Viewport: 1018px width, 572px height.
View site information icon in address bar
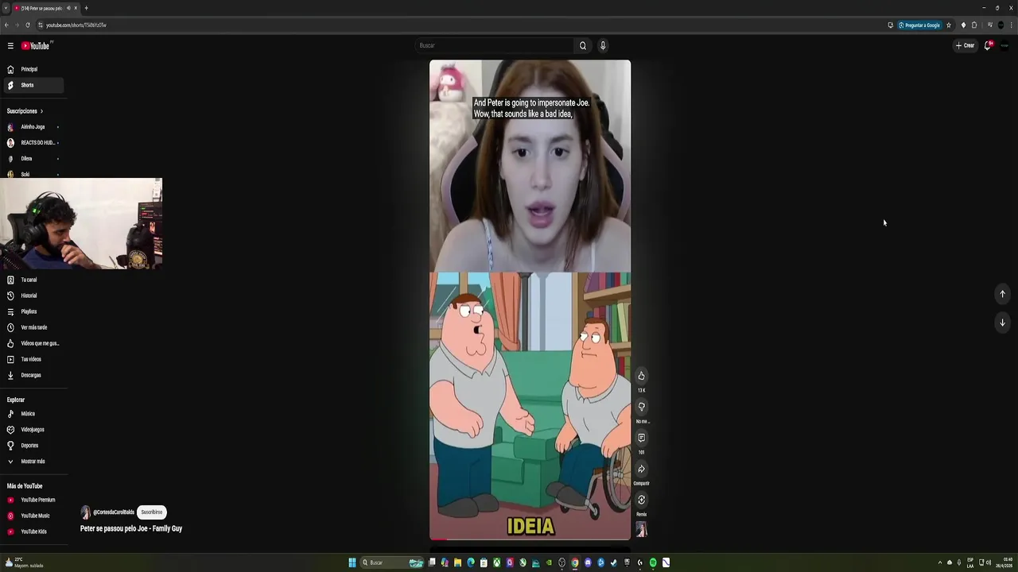41,25
